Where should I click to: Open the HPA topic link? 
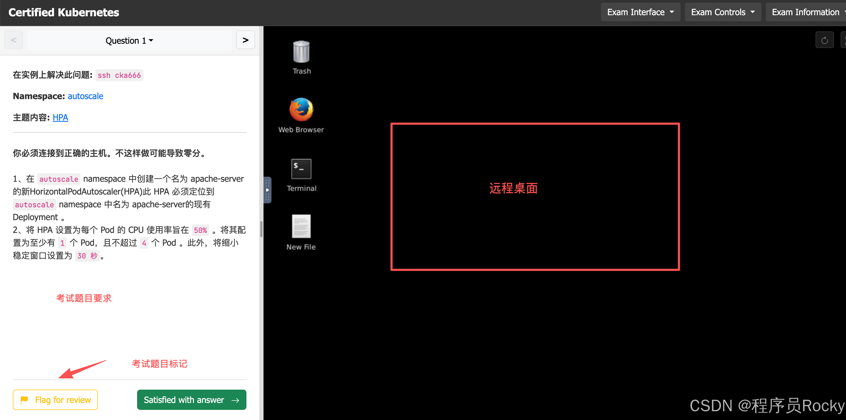(x=60, y=118)
